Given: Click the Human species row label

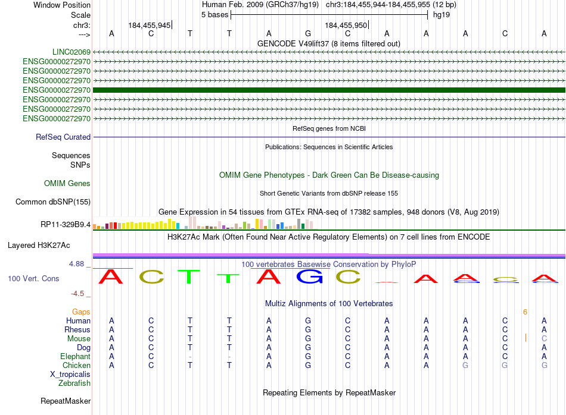Looking at the screenshot, I should [x=78, y=320].
